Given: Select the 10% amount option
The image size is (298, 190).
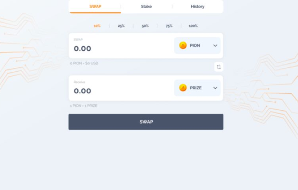Looking at the screenshot, I should [x=97, y=26].
